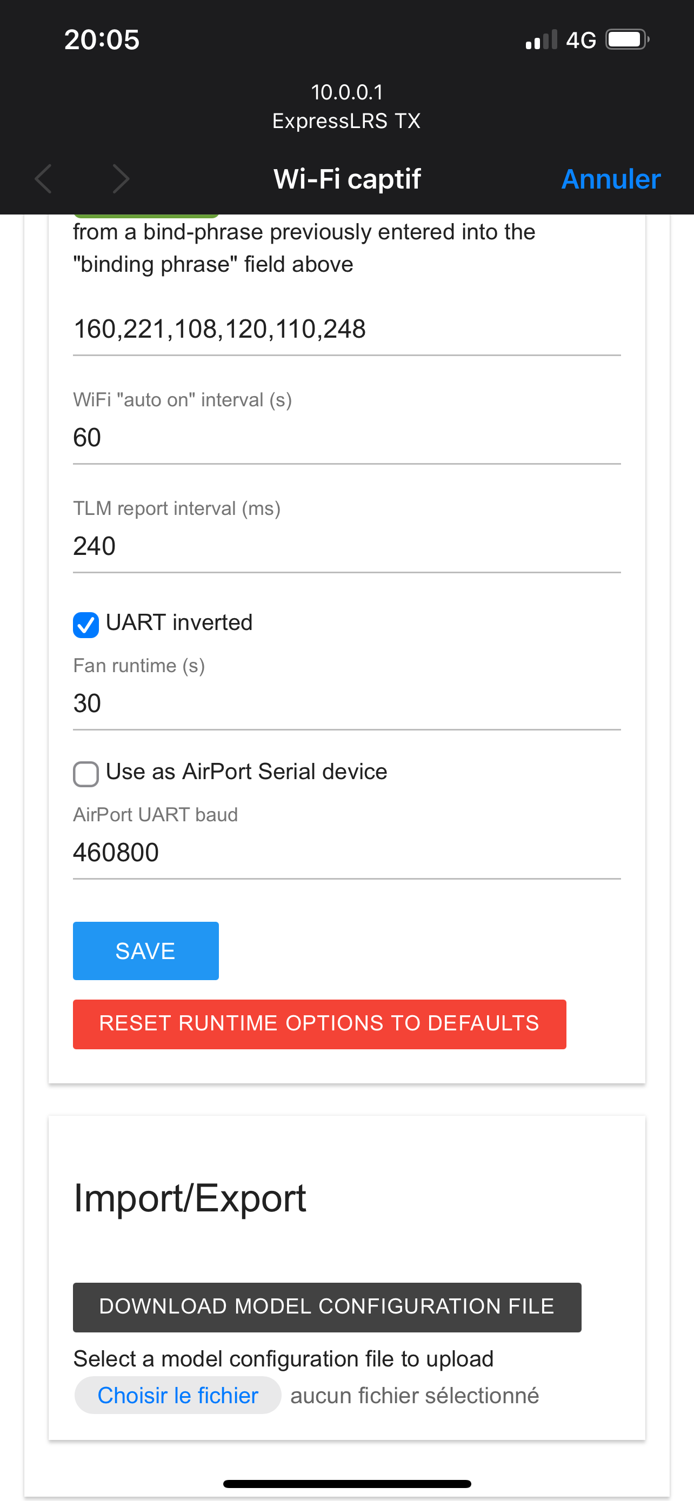This screenshot has height=1501, width=694.
Task: Tap the Import/Export section heading
Action: (189, 1198)
